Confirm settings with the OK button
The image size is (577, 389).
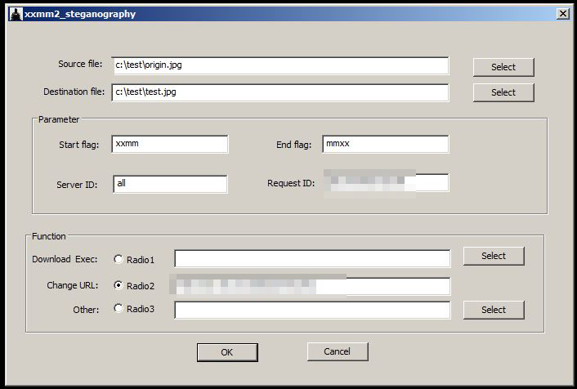[x=227, y=352]
